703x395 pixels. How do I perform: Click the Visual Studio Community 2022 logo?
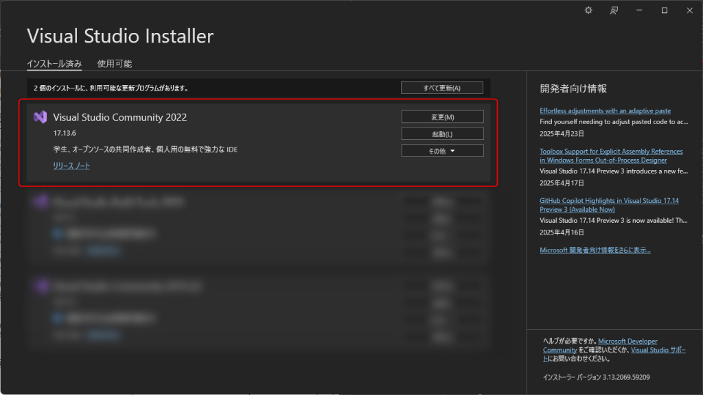pos(40,117)
